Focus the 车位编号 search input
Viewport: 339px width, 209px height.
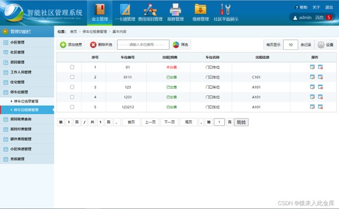click(x=143, y=45)
